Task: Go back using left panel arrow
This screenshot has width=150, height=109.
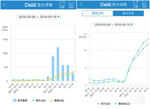Action: 4,5
